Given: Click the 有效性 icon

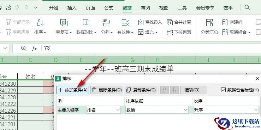Looking at the screenshot, I should point(125,23).
